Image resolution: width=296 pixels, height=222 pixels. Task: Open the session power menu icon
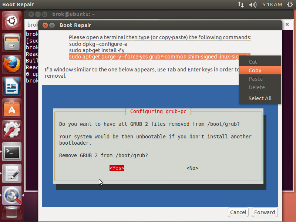(290, 4)
